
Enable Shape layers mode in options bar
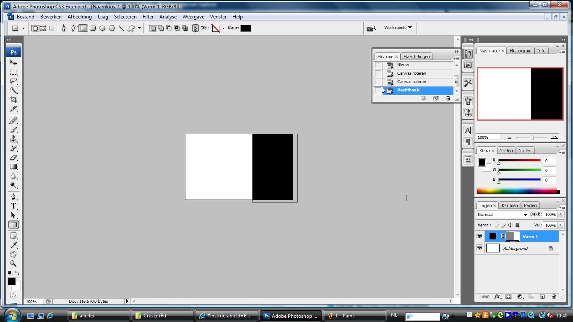[x=36, y=28]
